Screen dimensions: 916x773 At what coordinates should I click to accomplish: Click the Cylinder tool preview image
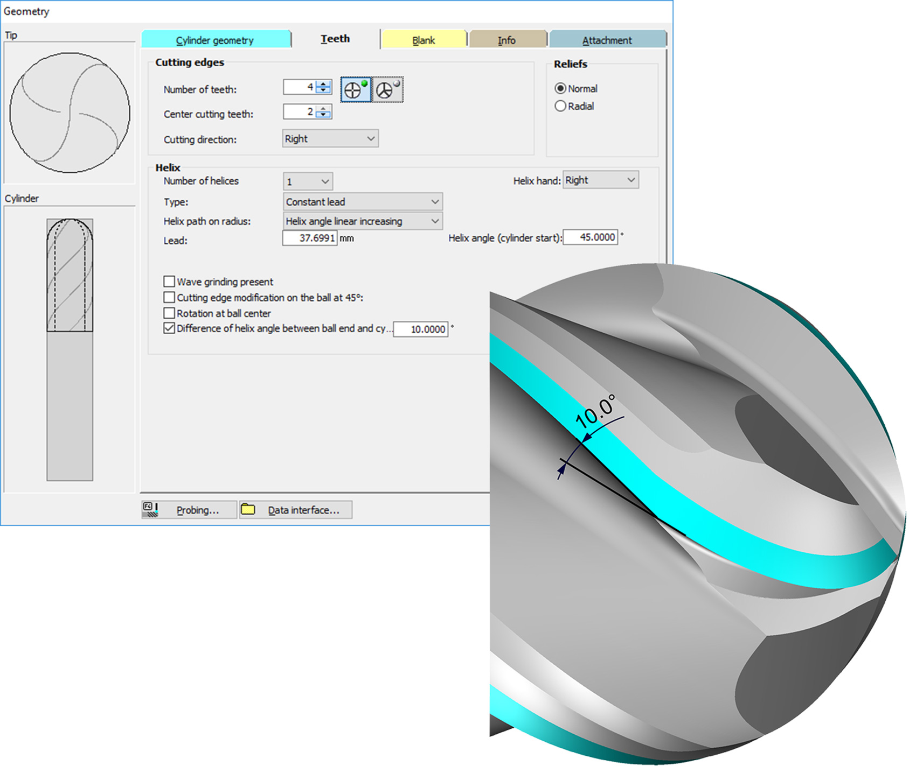[x=70, y=349]
